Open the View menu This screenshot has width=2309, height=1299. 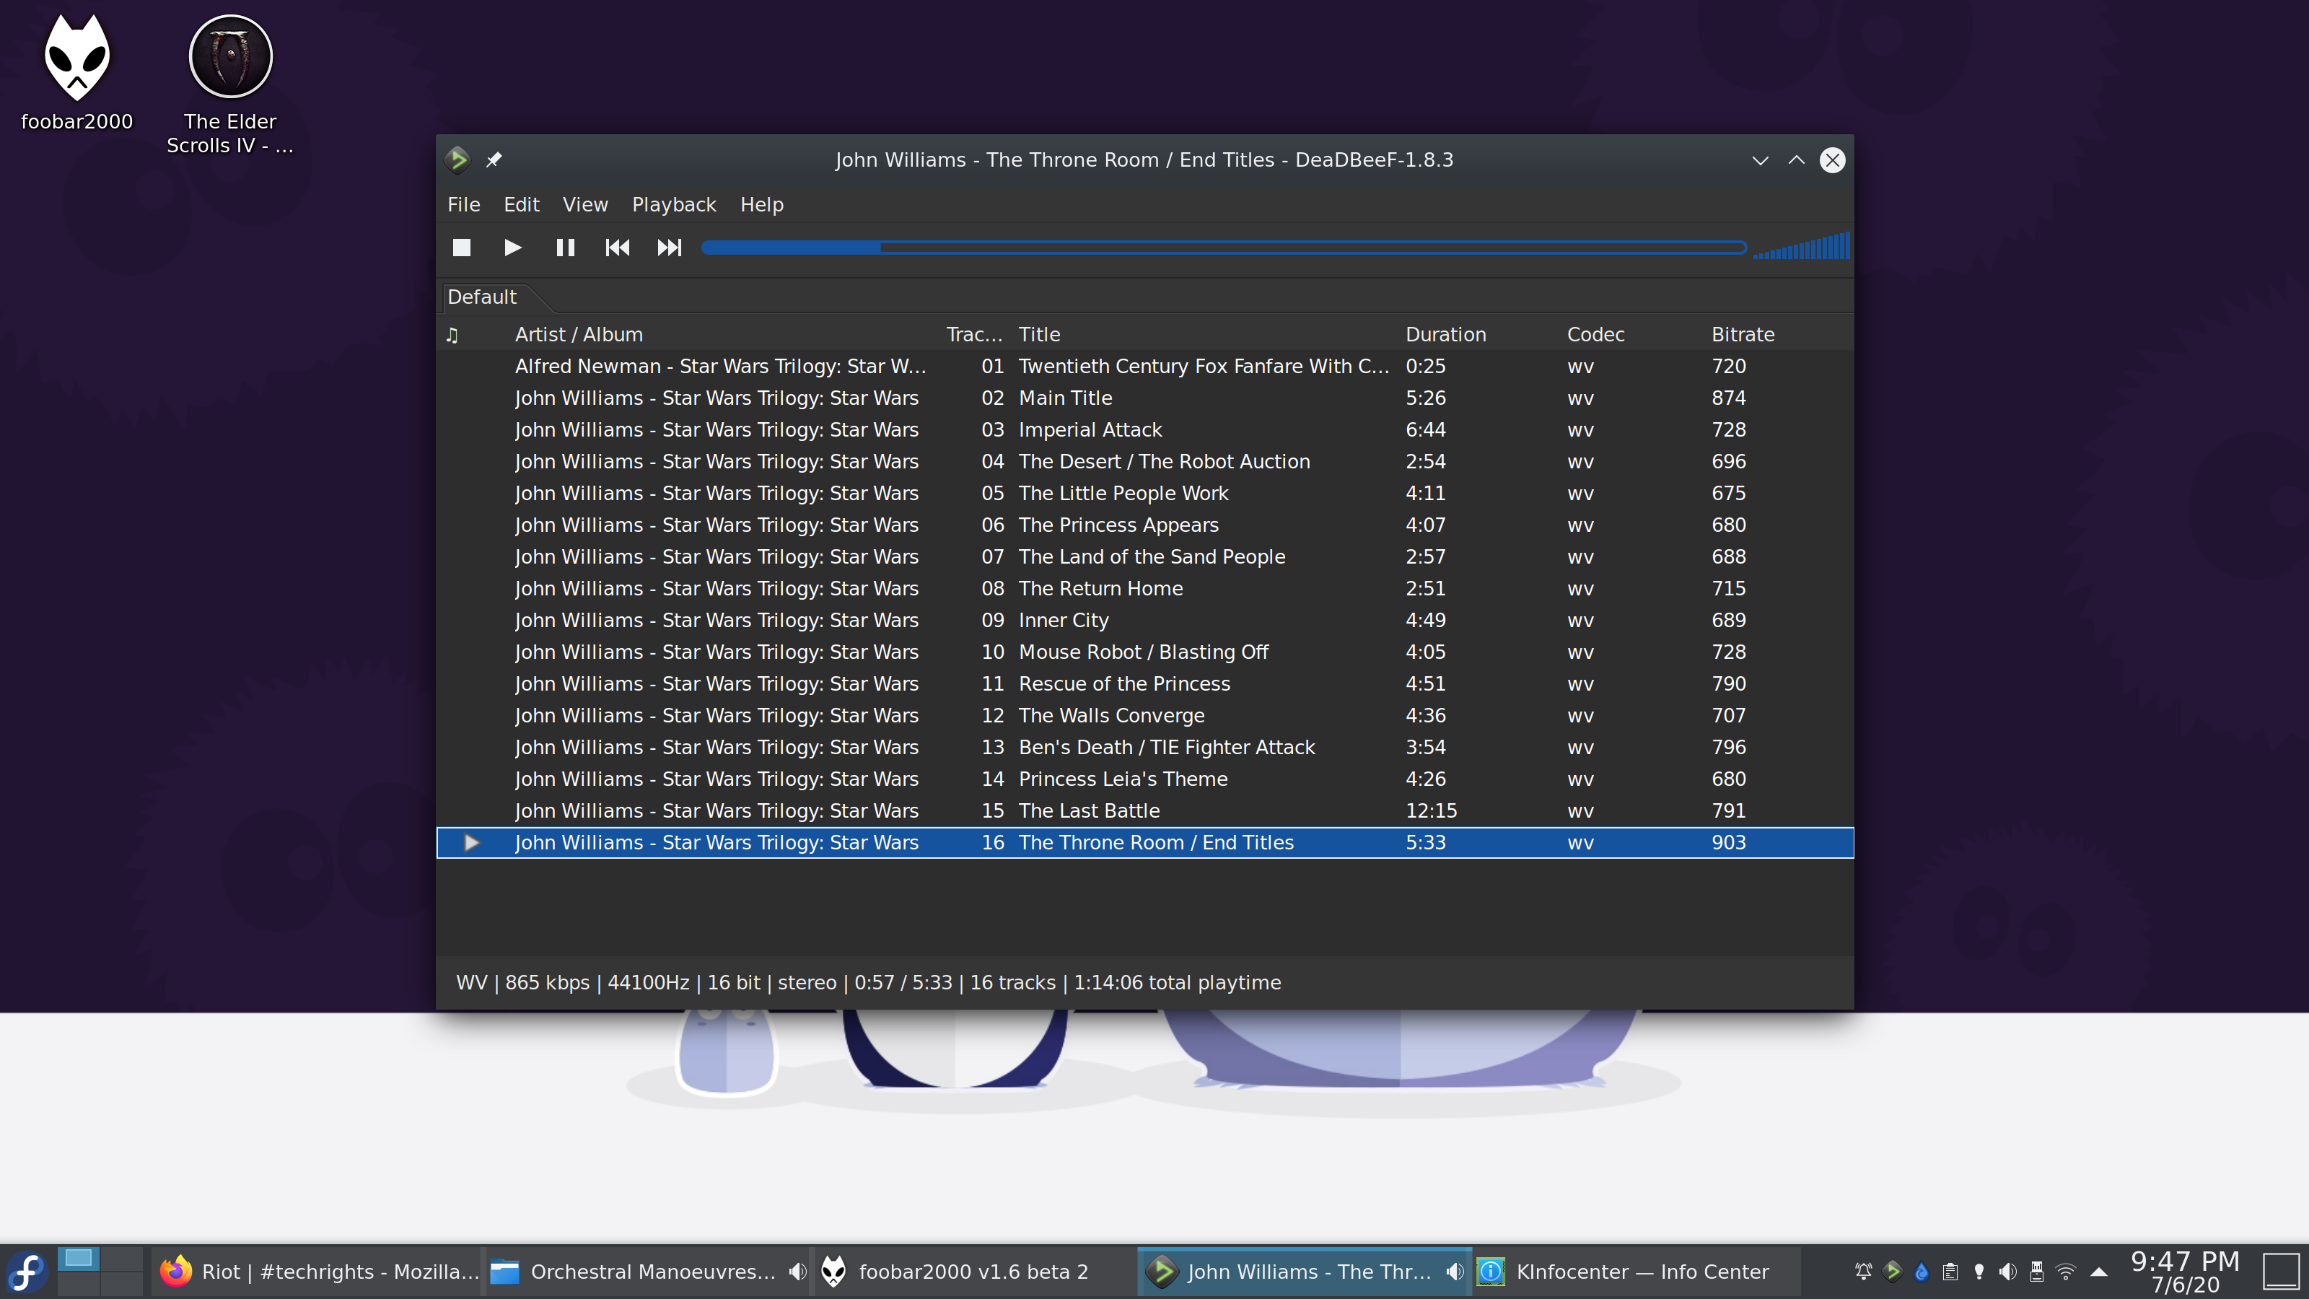(584, 204)
